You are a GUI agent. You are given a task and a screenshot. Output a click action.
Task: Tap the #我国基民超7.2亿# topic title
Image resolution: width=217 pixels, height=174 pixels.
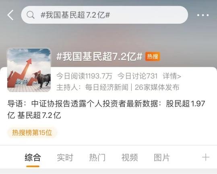[x=99, y=57]
